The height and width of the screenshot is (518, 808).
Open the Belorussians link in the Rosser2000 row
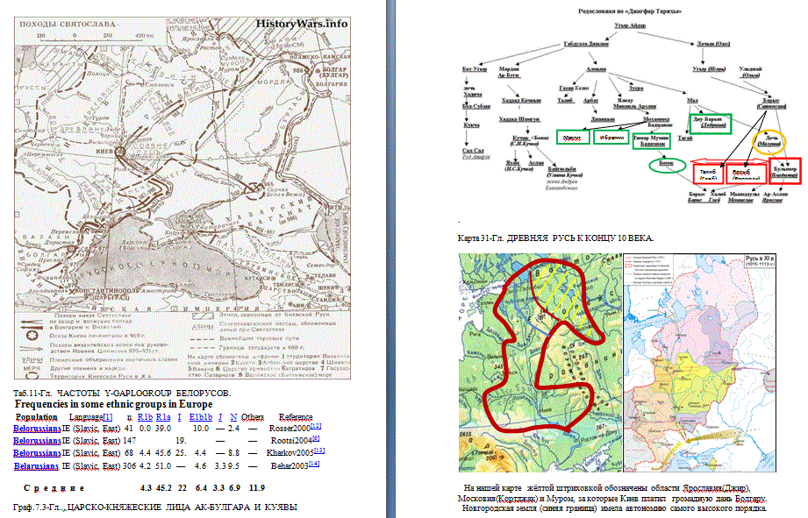click(37, 429)
